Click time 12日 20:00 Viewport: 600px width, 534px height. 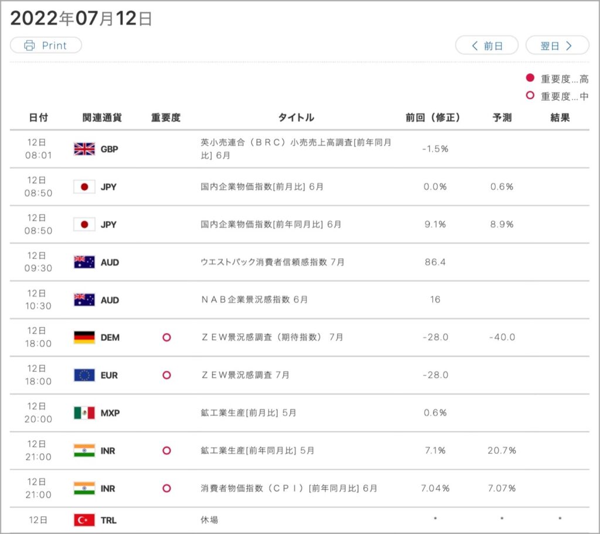(x=38, y=413)
